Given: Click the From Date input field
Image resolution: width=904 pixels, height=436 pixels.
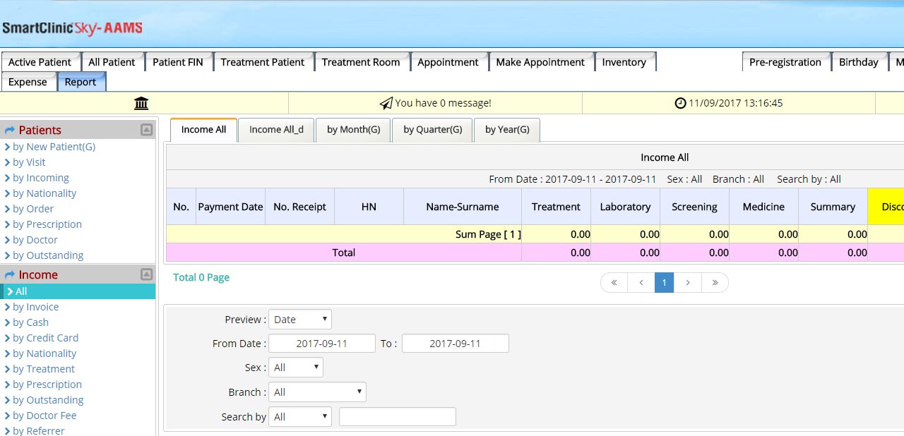Looking at the screenshot, I should 321,344.
